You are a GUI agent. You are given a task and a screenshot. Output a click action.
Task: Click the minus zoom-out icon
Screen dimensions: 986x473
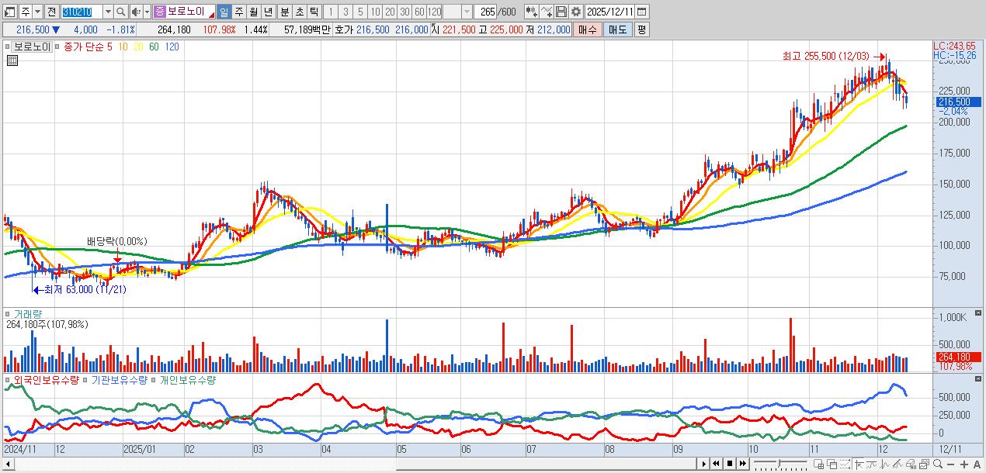[x=950, y=464]
